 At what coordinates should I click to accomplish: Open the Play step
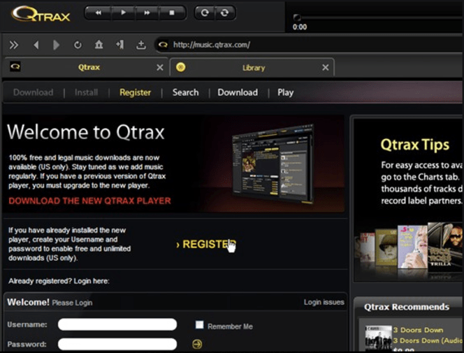286,92
